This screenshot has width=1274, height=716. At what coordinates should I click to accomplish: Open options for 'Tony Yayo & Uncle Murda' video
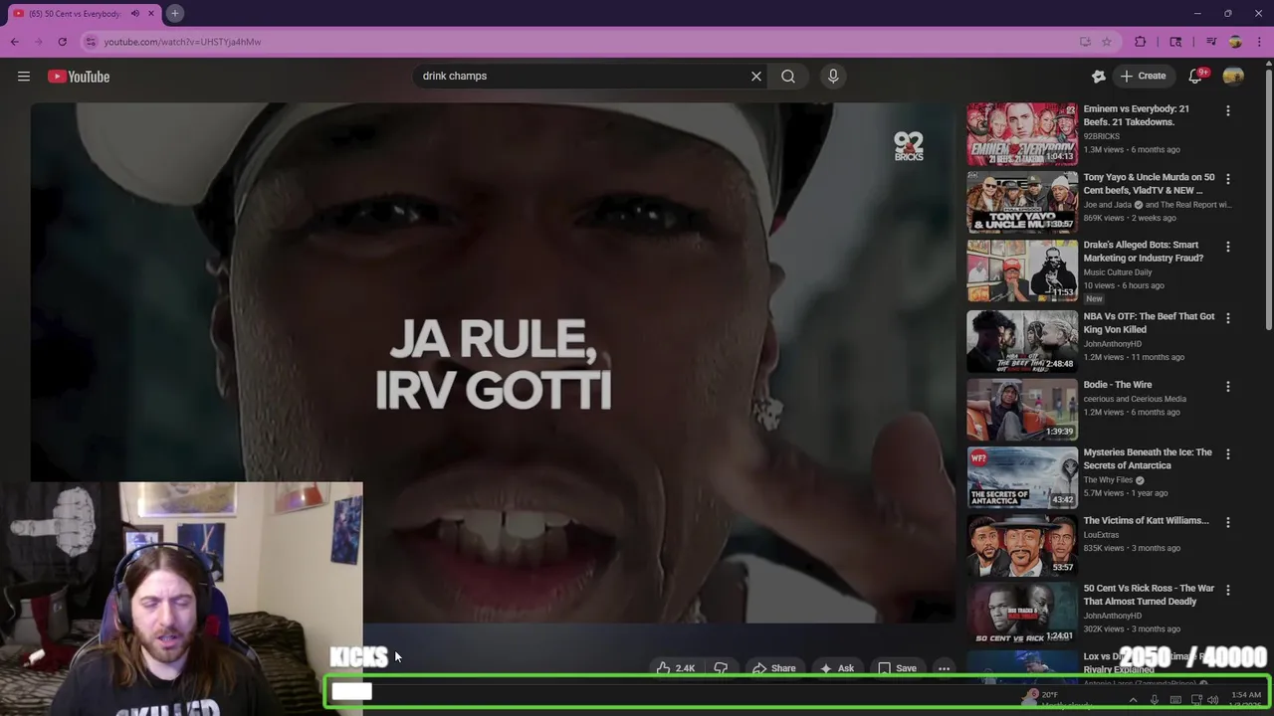(1227, 179)
